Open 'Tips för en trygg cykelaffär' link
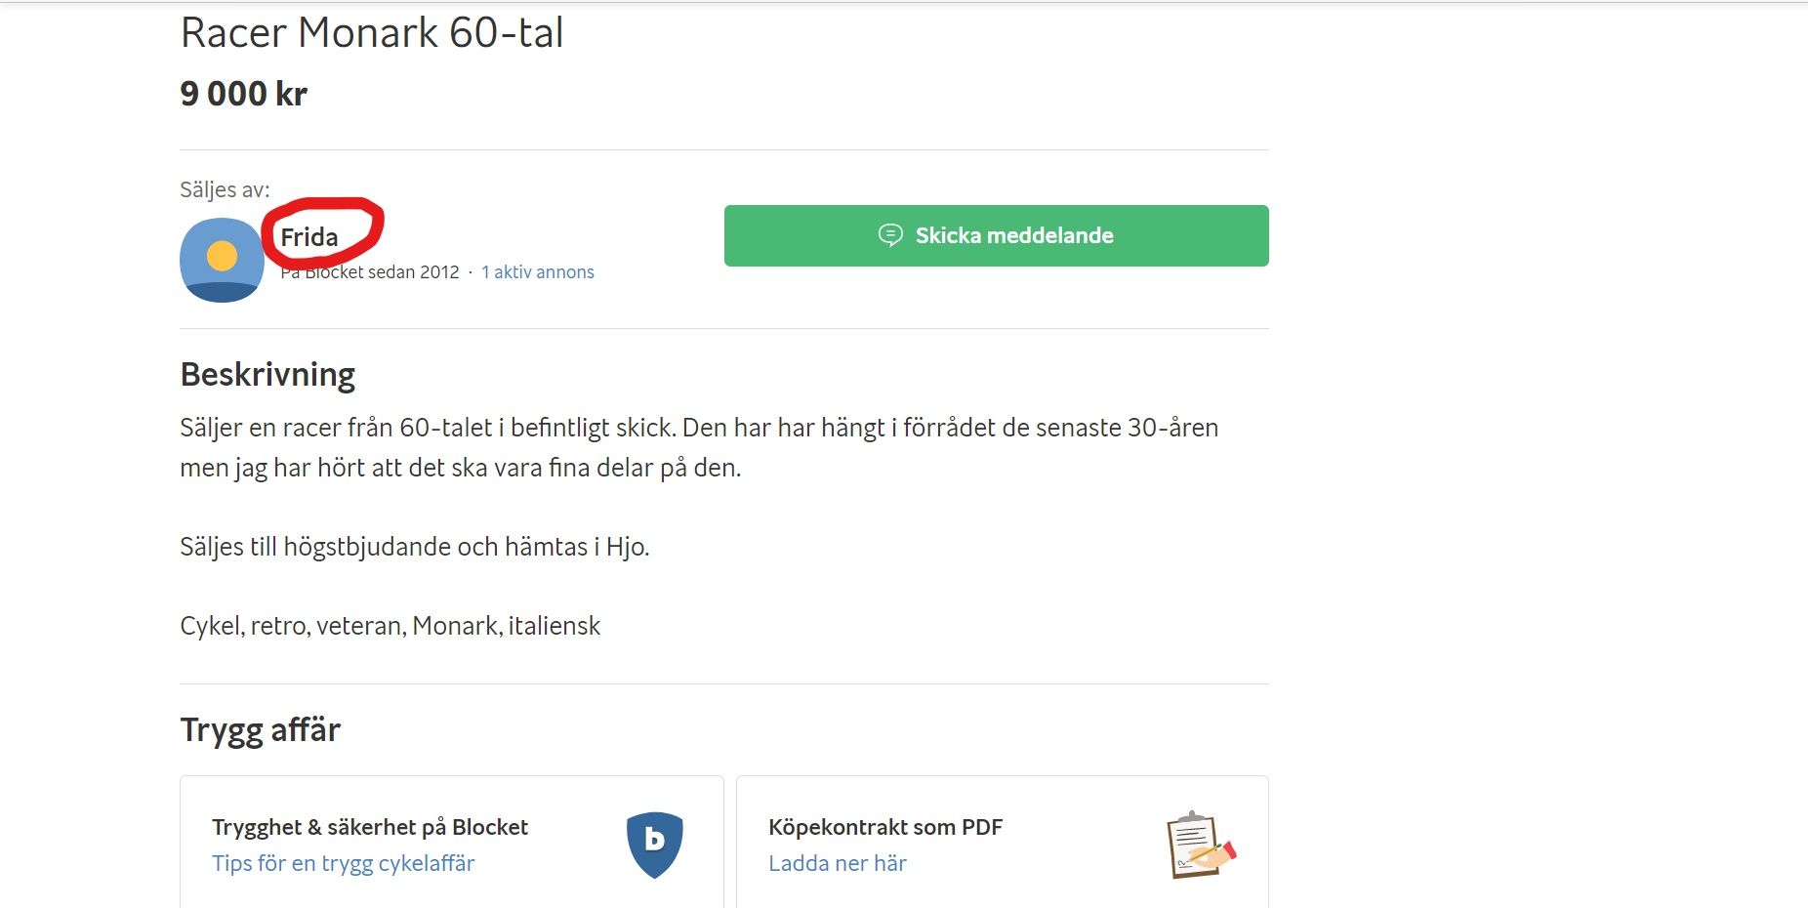The image size is (1808, 908). pyautogui.click(x=343, y=863)
